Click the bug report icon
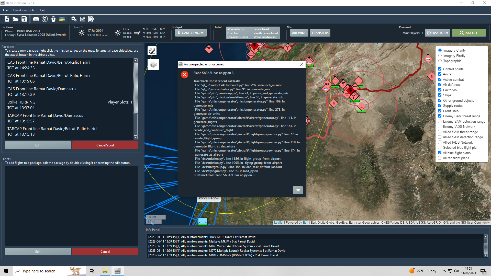 coord(53,19)
